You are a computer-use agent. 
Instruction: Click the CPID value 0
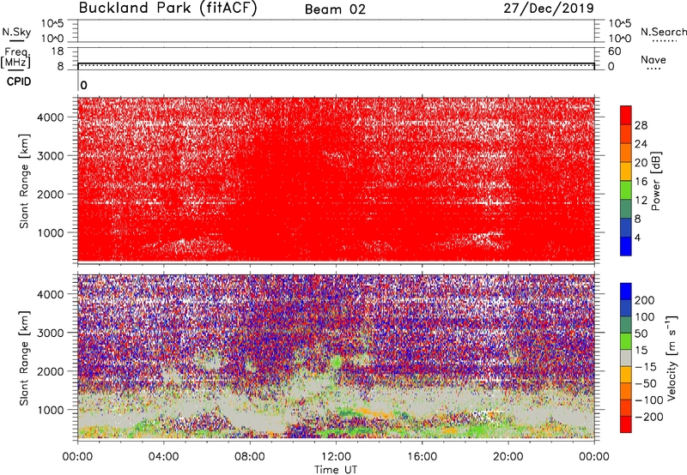pyautogui.click(x=83, y=86)
